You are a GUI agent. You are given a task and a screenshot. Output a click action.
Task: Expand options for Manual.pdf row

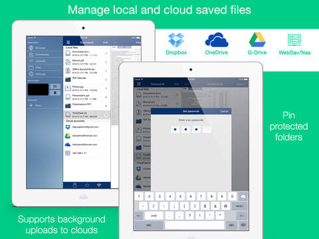tap(106, 62)
